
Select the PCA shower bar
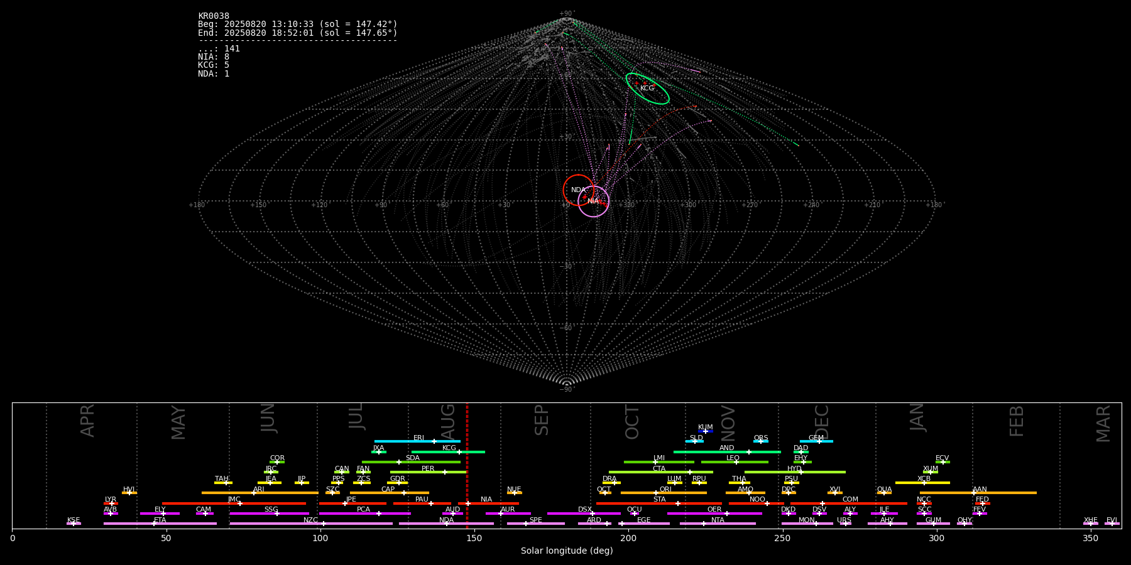pyautogui.click(x=364, y=514)
